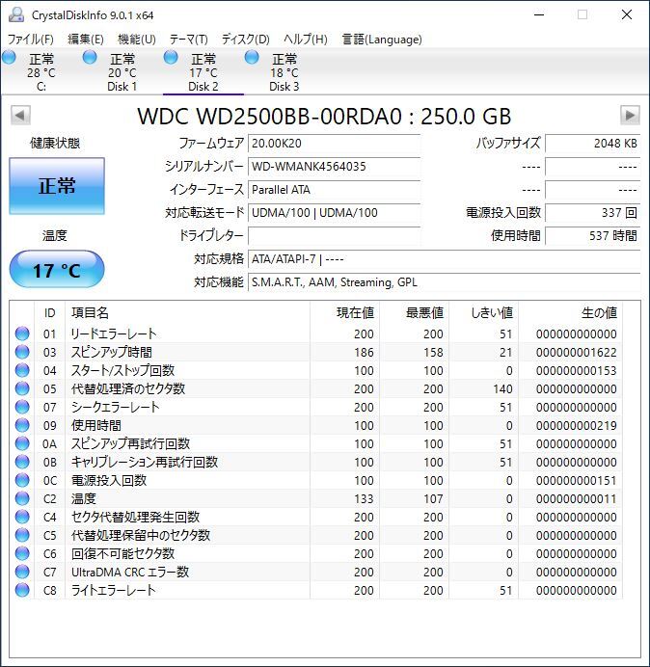Click the previous disk arrow icon
Viewport: 650px width, 667px height.
coord(20,116)
